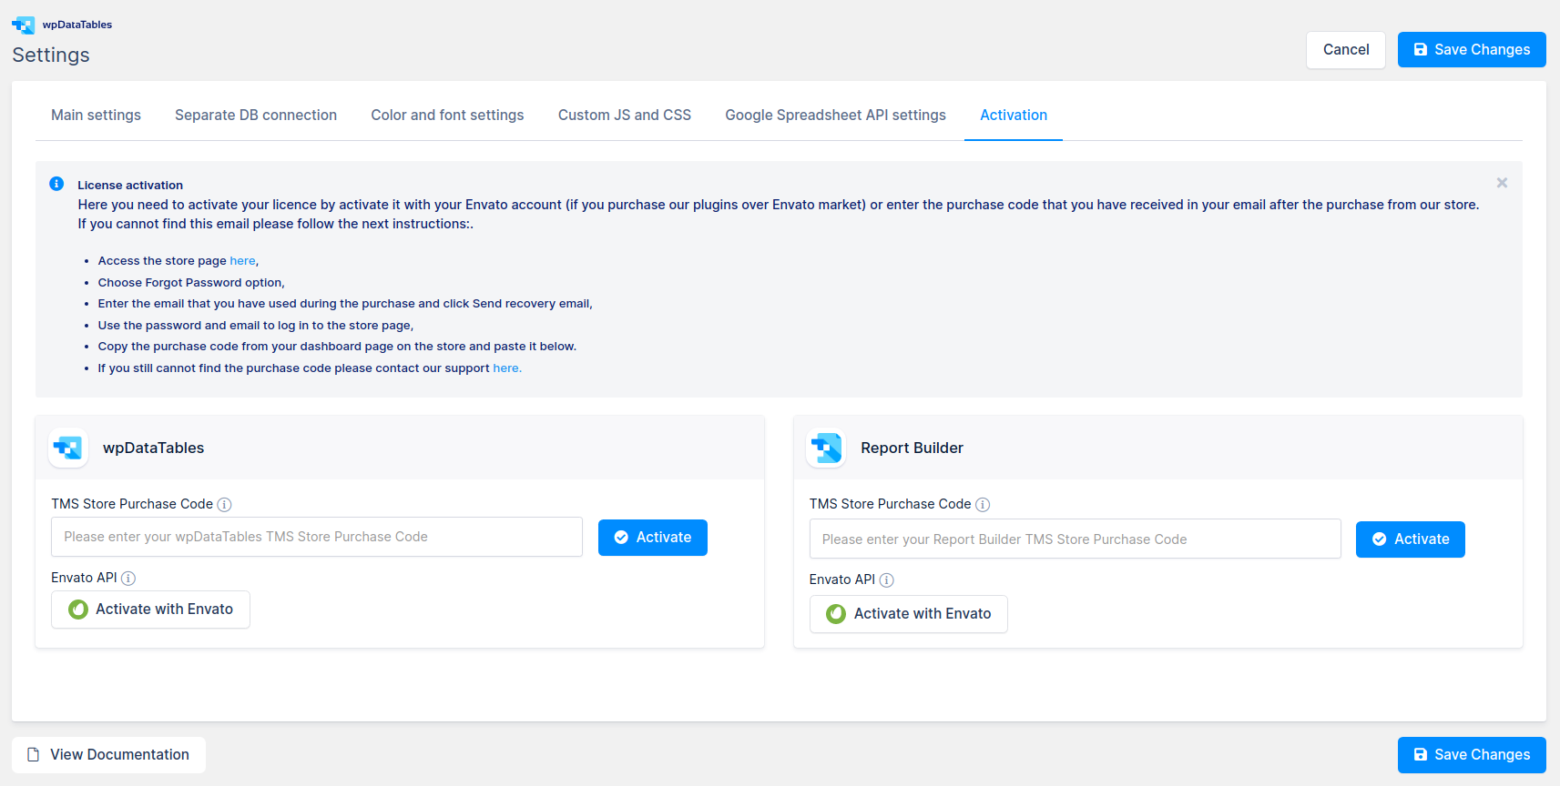The image size is (1560, 786).
Task: Click the info icon beside License activation
Action: pyautogui.click(x=56, y=184)
